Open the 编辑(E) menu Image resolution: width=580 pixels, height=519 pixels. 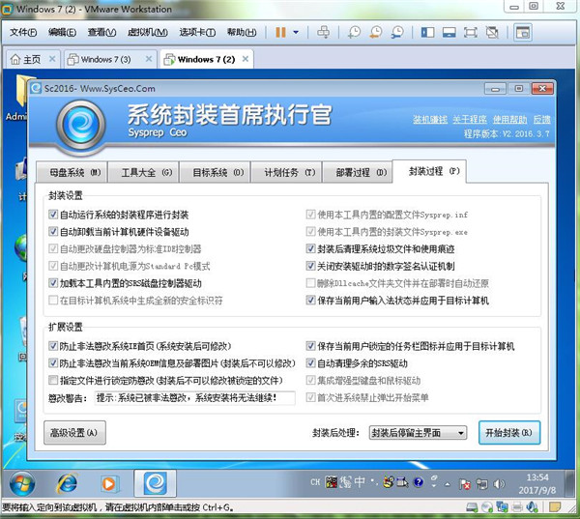(62, 33)
